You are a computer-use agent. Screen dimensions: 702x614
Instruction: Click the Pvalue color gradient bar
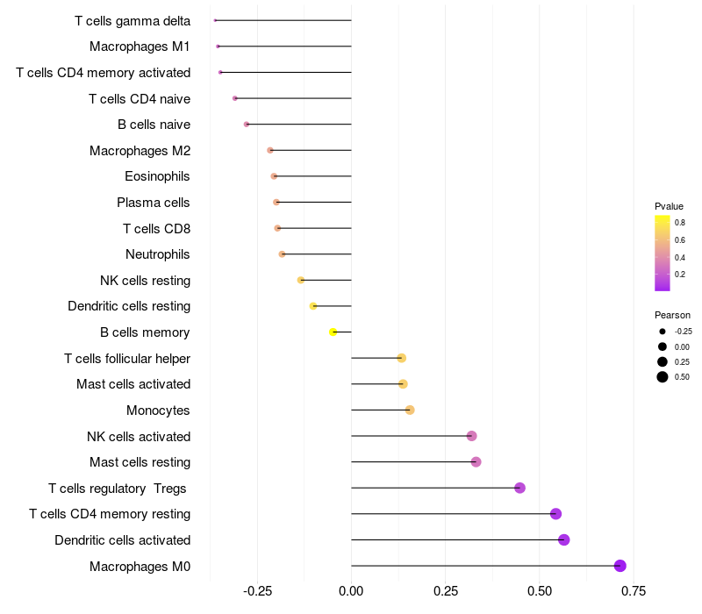[663, 253]
